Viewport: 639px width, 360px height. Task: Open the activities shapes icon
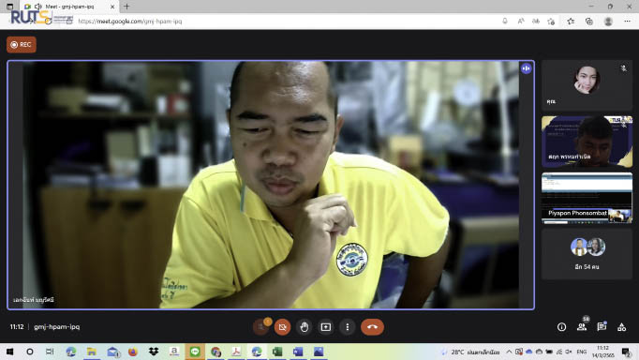[621, 327]
